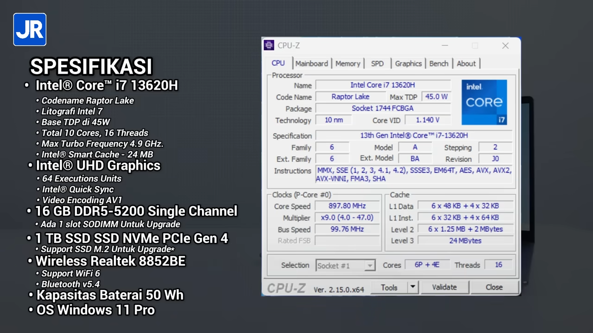Viewport: 593px width, 333px height.
Task: Click the Name field showing Intel Core i7 13620H
Action: tap(382, 85)
